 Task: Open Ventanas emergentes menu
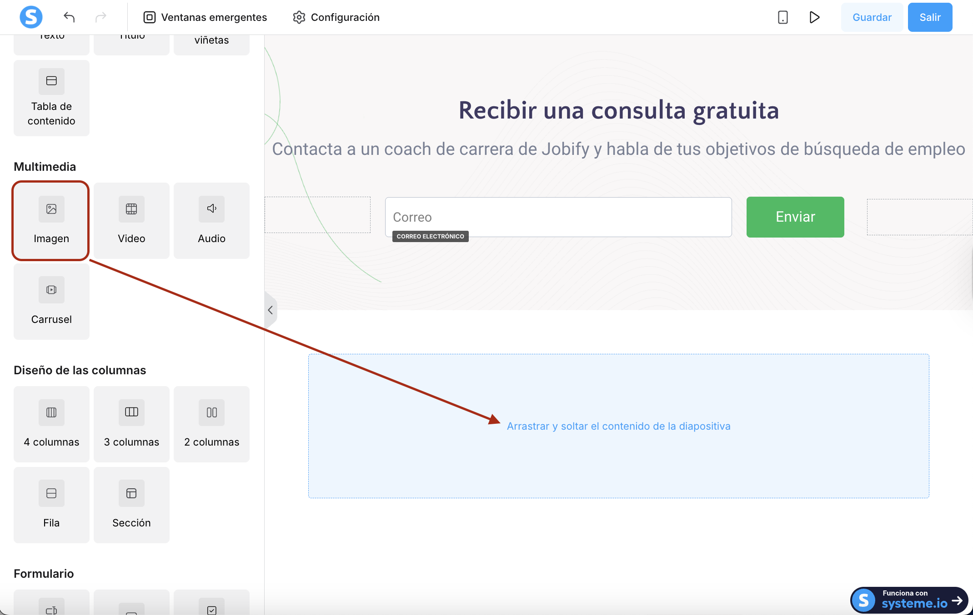[205, 17]
